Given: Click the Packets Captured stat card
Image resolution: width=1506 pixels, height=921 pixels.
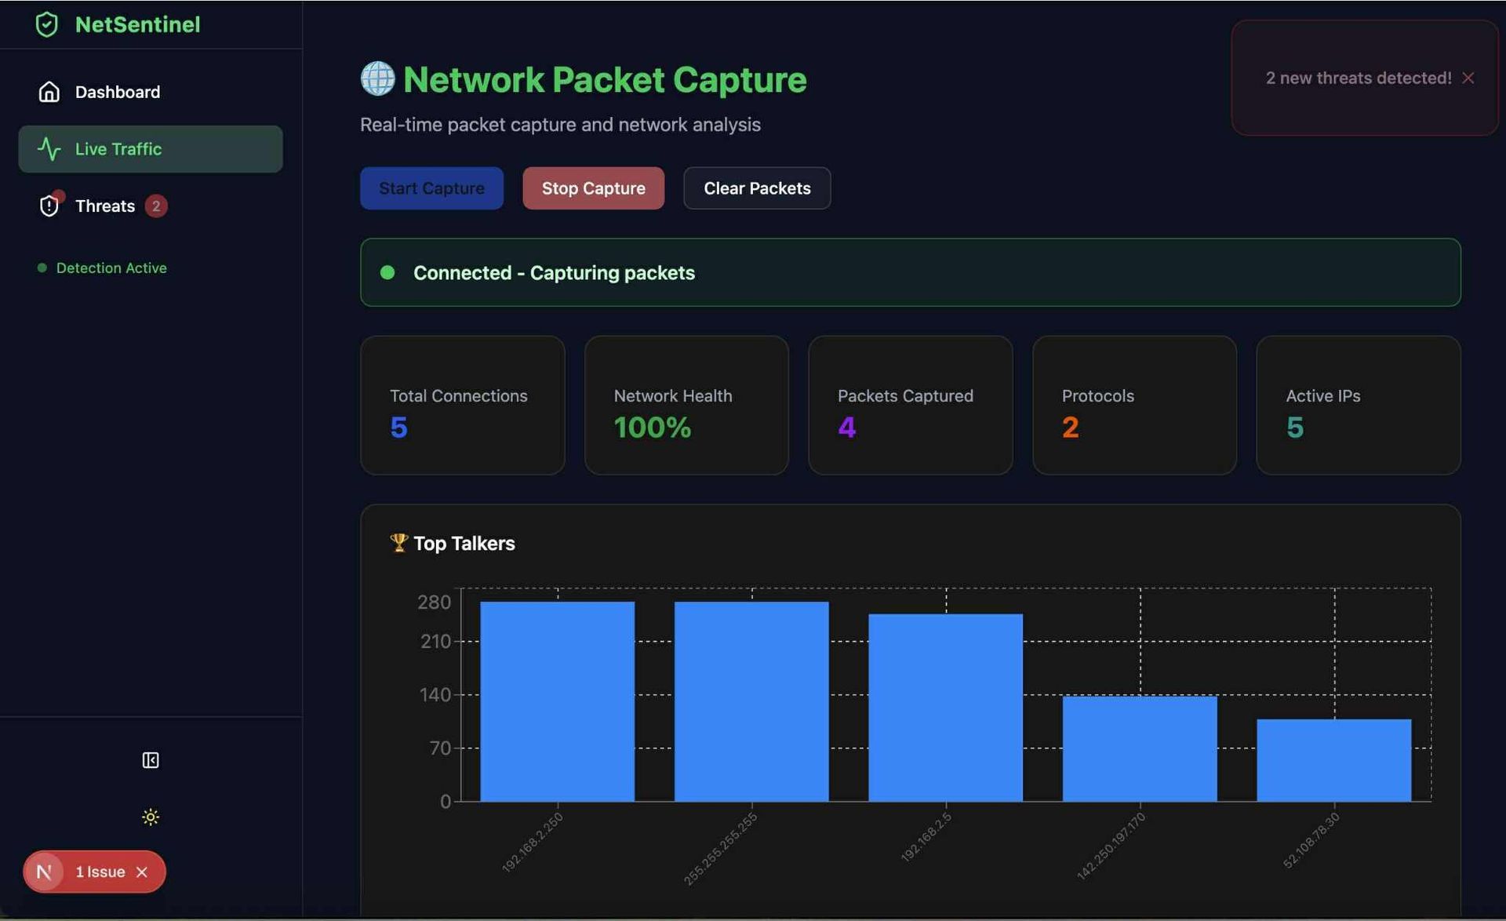Looking at the screenshot, I should coord(910,405).
